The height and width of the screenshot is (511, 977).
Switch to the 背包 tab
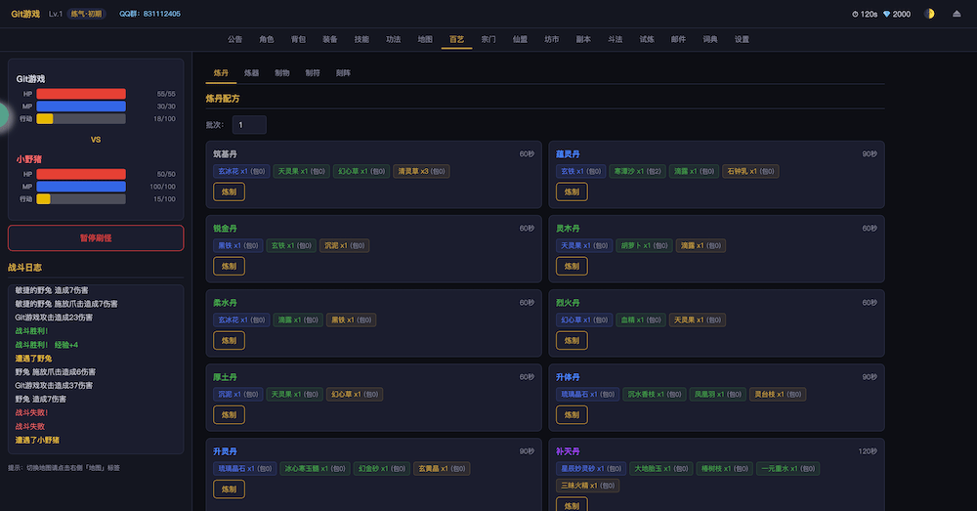pyautogui.click(x=298, y=39)
